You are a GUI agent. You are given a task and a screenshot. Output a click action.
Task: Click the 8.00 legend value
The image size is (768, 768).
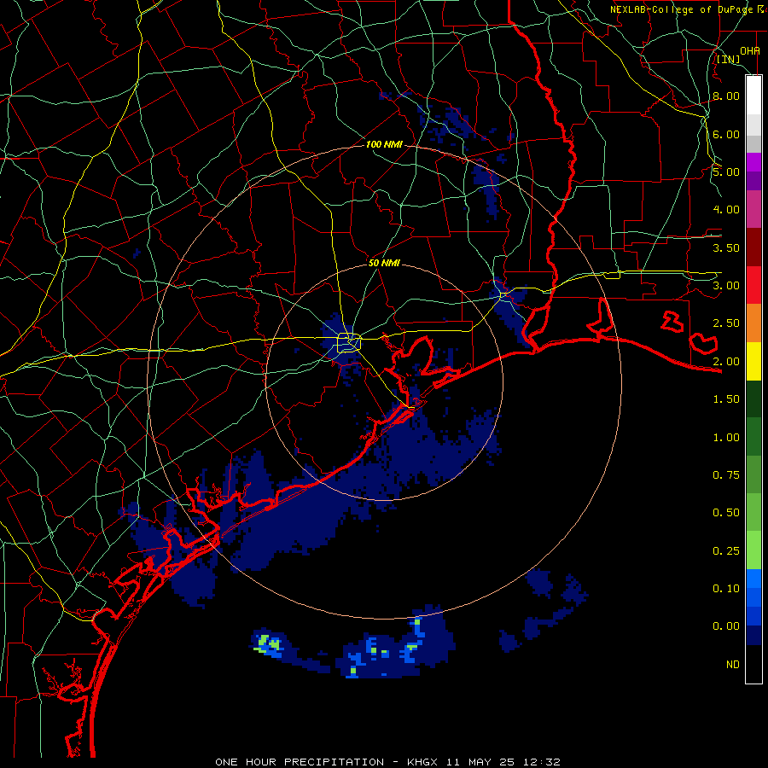(x=726, y=96)
